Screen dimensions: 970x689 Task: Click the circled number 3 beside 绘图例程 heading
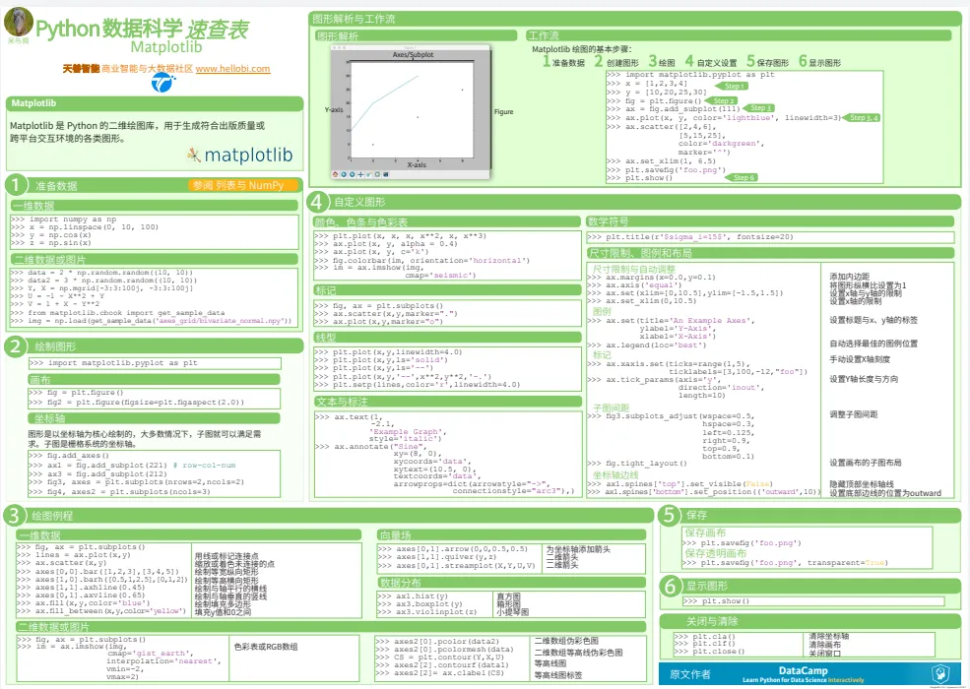click(x=15, y=515)
